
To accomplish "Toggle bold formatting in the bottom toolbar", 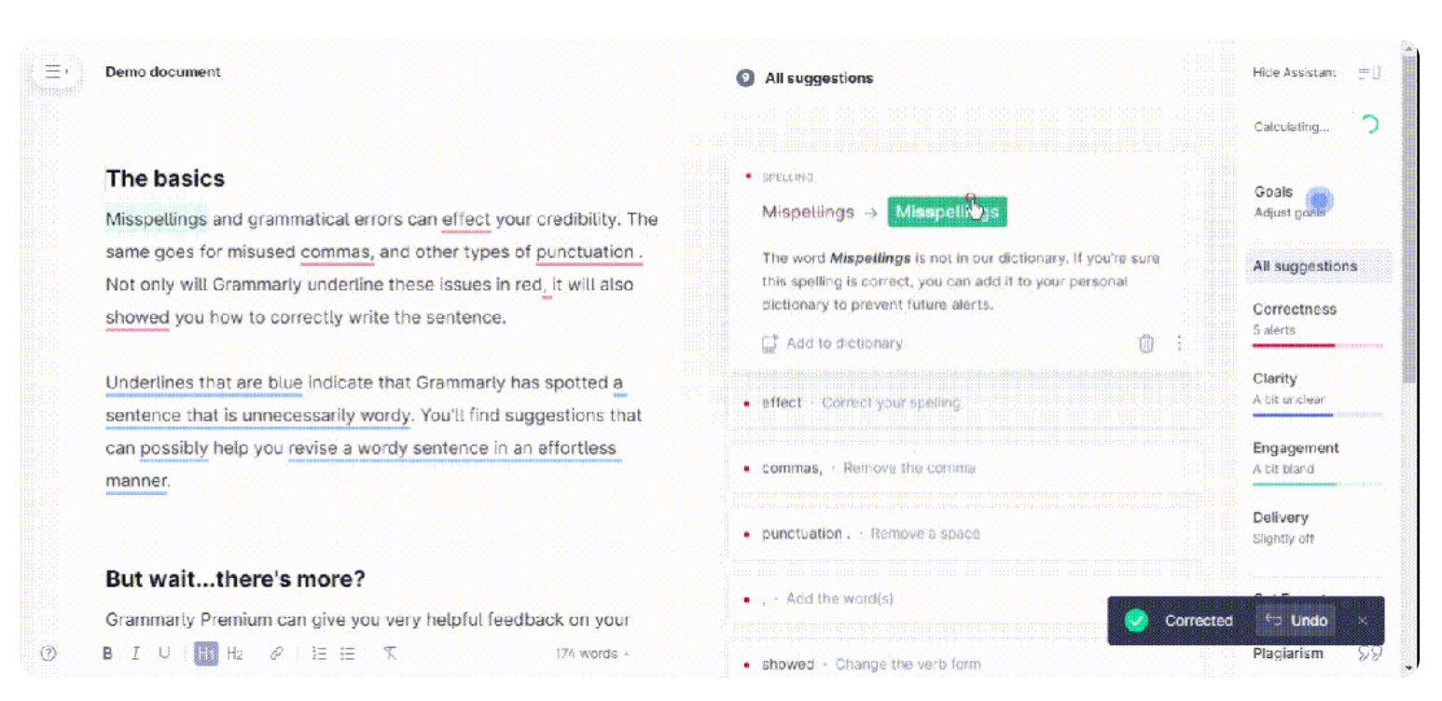I will [x=107, y=654].
